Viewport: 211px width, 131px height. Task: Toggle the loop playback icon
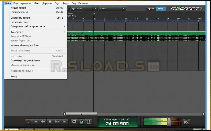pyautogui.click(x=74, y=122)
